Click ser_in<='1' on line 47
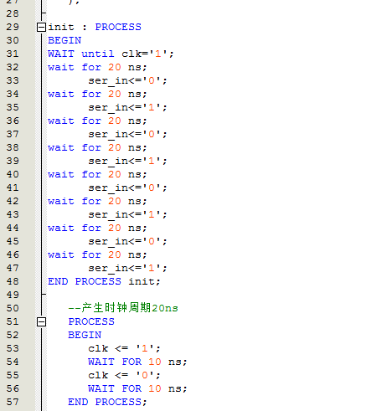Image resolution: width=392 pixels, height=411 pixels. point(127,269)
